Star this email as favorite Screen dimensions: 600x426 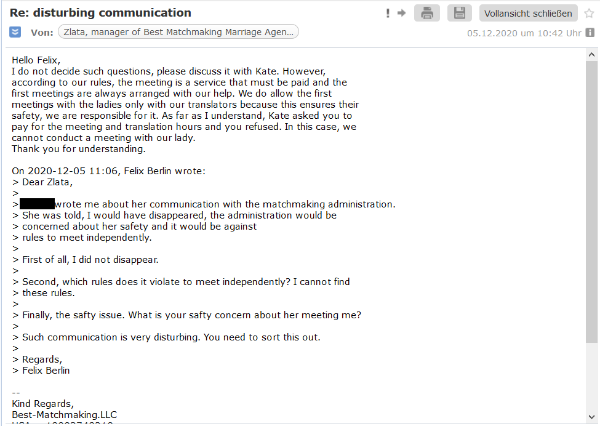pyautogui.click(x=589, y=13)
